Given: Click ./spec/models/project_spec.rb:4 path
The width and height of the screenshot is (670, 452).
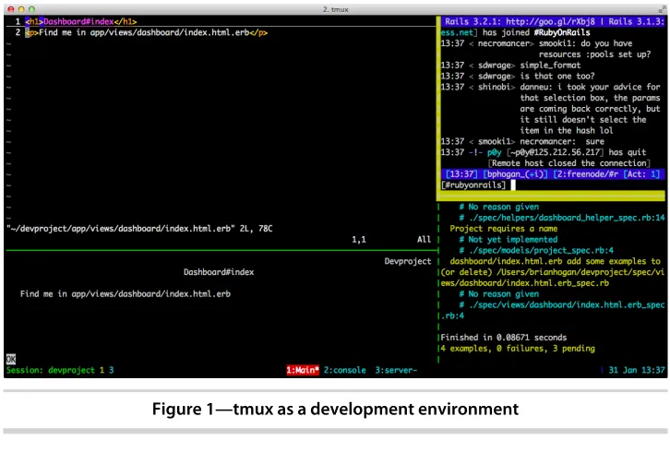Looking at the screenshot, I should click(x=541, y=250).
